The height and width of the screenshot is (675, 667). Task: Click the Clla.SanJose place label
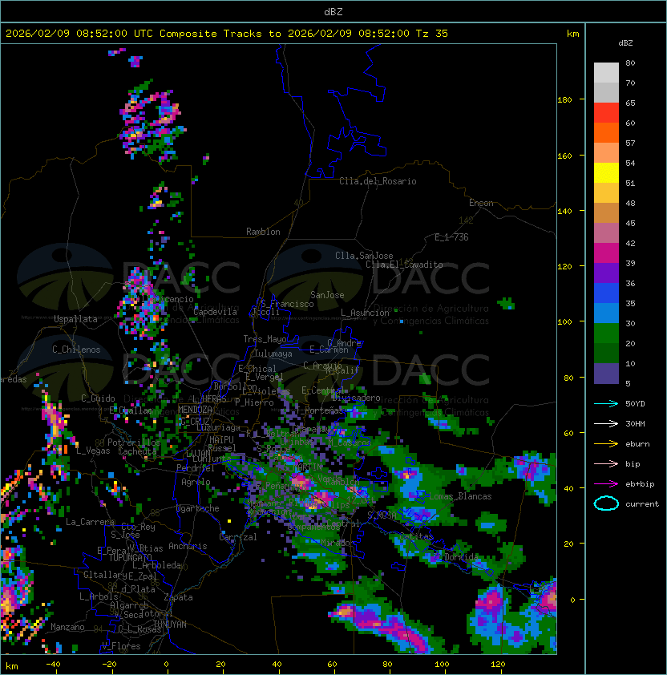(x=364, y=256)
